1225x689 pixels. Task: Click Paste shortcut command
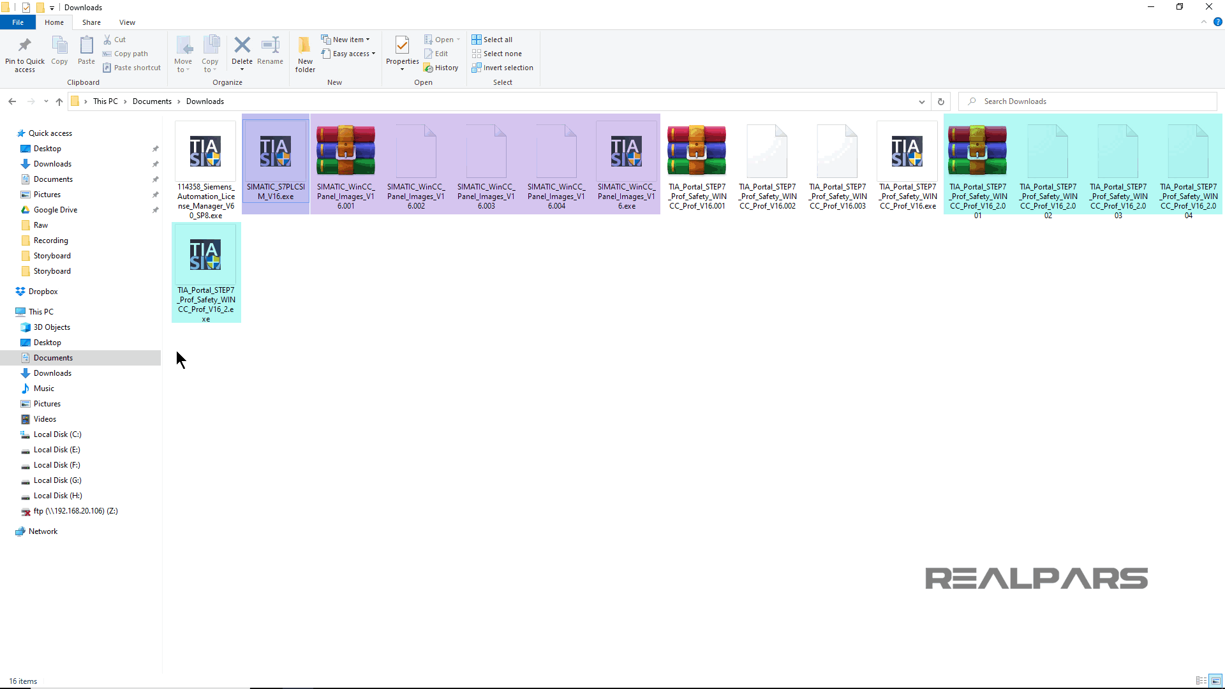[x=132, y=68]
